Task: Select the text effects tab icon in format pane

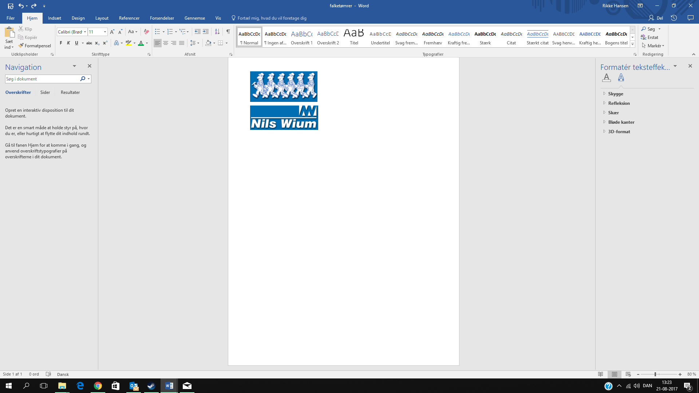Action: coord(621,78)
